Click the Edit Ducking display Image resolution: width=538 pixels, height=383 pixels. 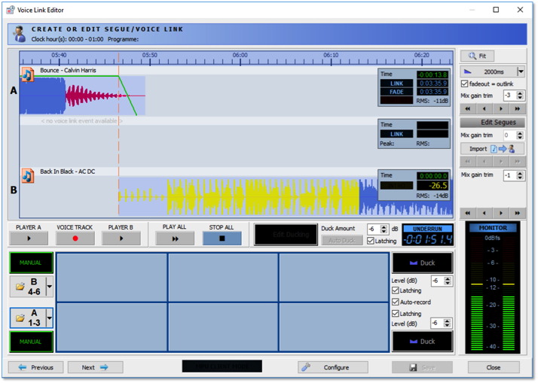286,235
